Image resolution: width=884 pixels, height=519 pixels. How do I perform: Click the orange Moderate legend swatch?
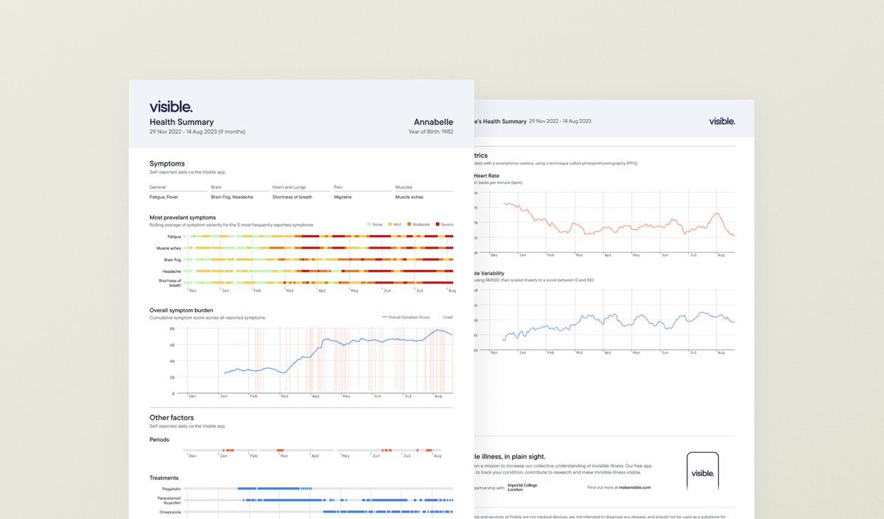click(x=409, y=224)
